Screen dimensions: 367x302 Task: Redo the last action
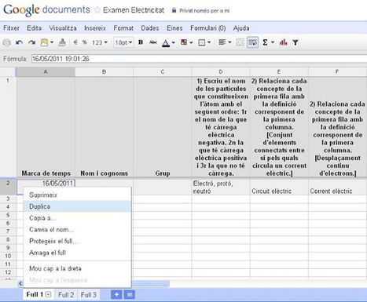[x=31, y=42]
